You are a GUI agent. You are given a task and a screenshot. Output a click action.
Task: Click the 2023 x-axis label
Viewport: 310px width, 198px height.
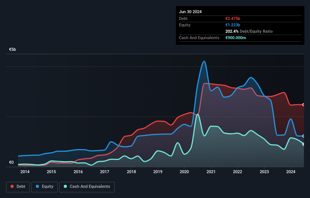[x=264, y=172]
